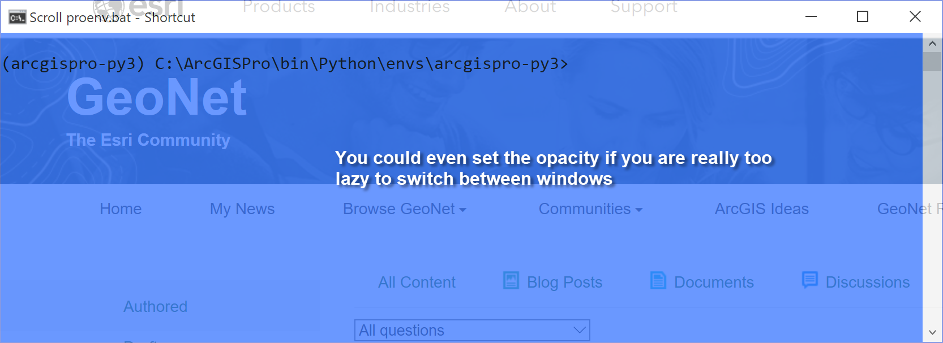
Task: Close the proenv.bat console window
Action: coord(915,16)
